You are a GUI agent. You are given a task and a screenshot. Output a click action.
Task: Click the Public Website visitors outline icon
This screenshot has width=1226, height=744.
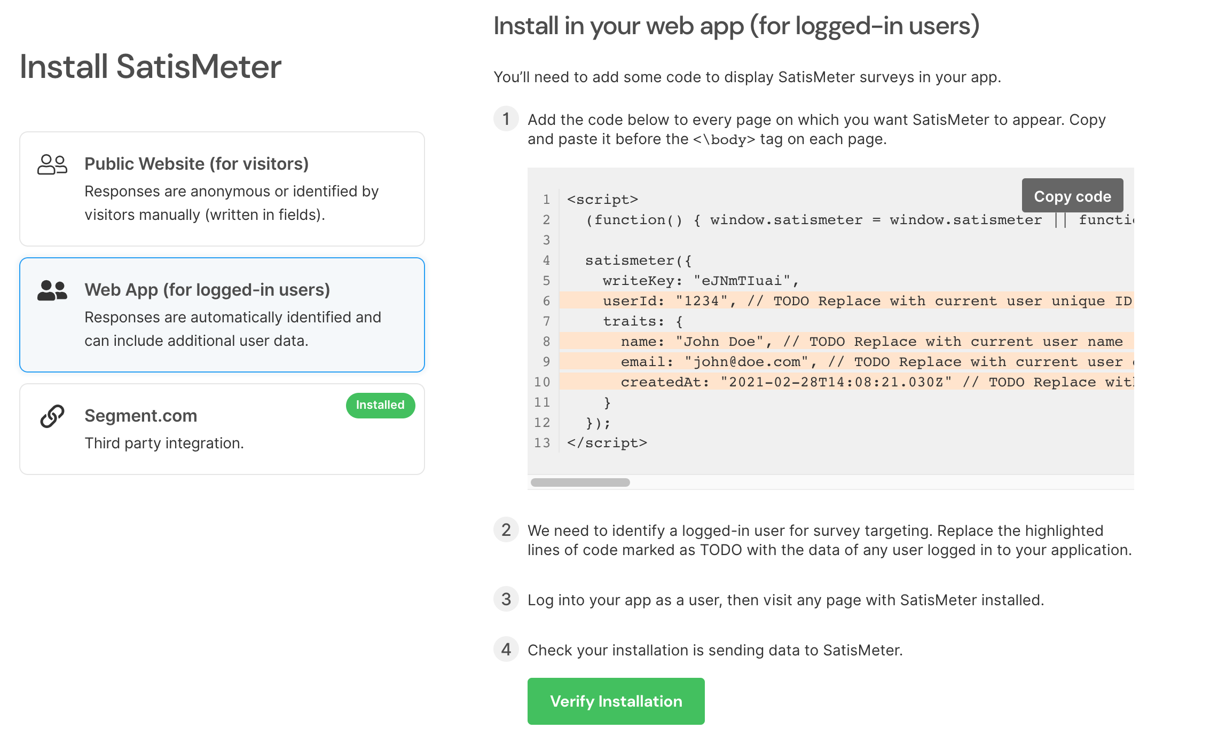(52, 164)
